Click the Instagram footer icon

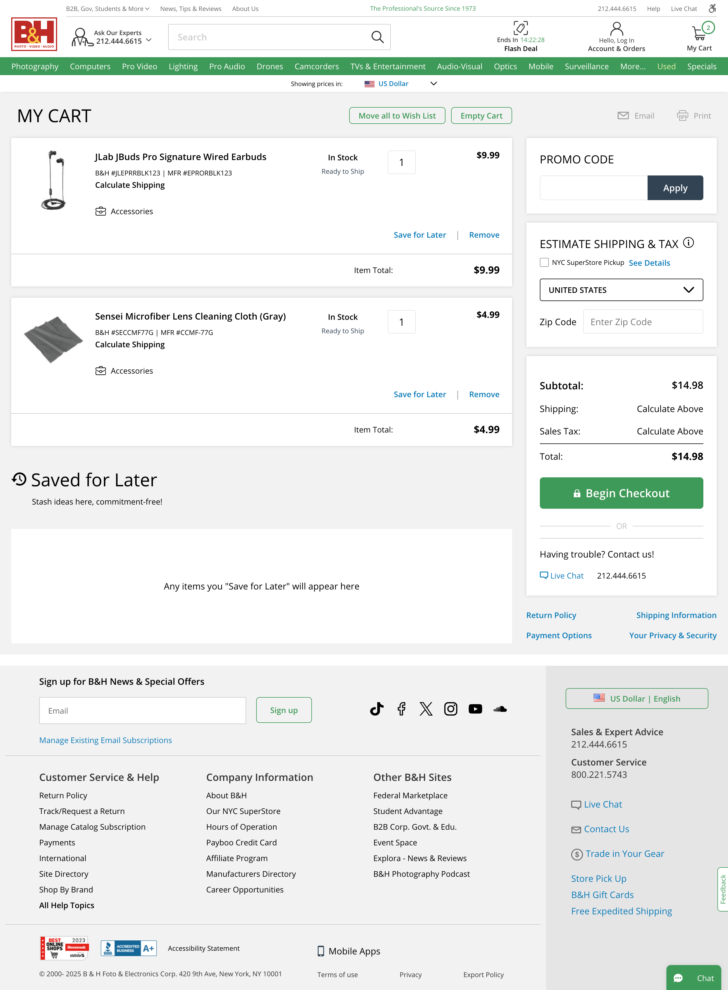click(450, 709)
